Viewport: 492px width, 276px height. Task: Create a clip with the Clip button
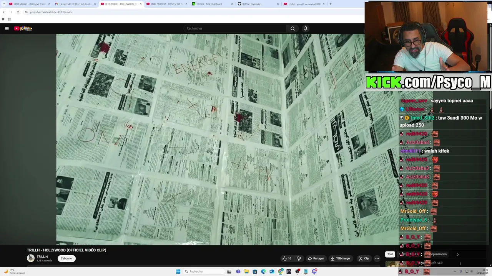[x=364, y=258]
